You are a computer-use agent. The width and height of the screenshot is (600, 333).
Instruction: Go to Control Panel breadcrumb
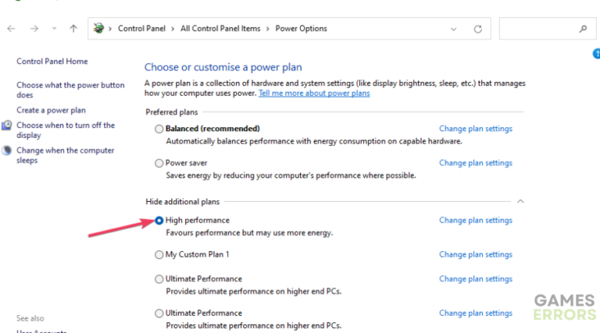click(x=141, y=29)
